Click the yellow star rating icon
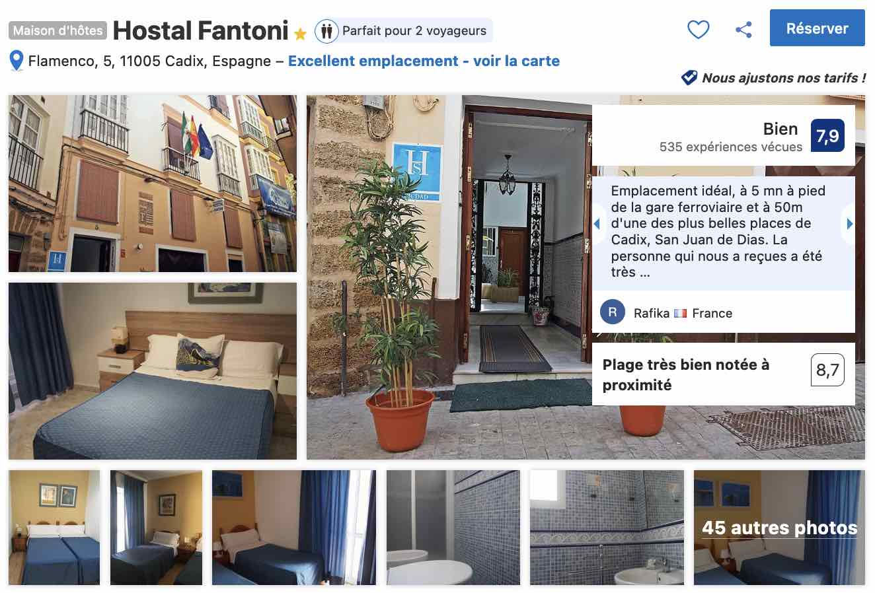 tap(300, 33)
